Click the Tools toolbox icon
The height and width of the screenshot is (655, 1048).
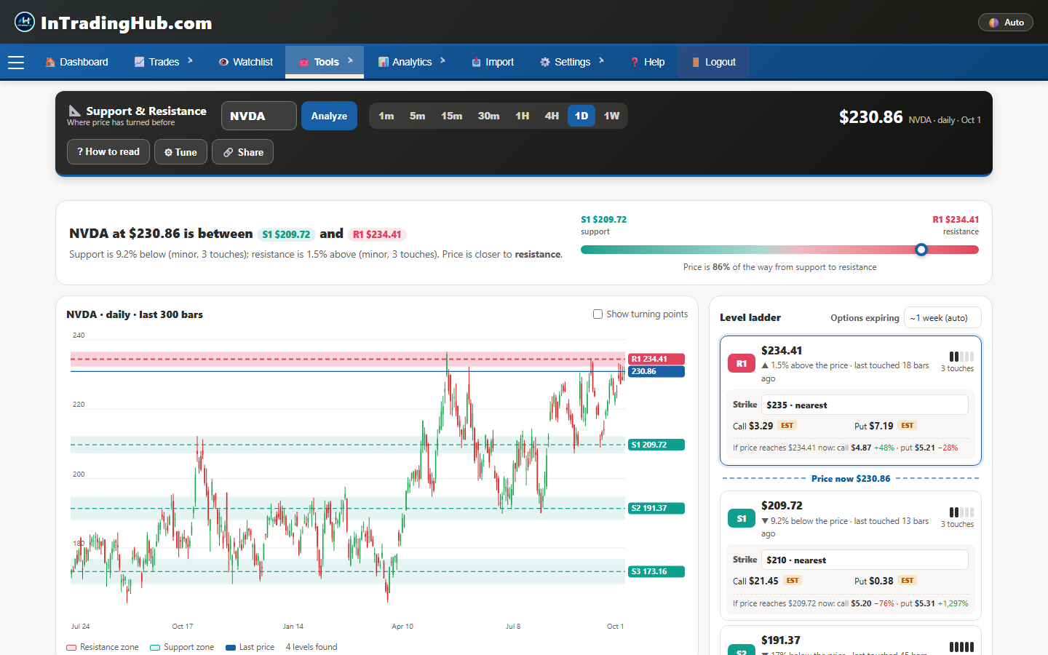304,62
